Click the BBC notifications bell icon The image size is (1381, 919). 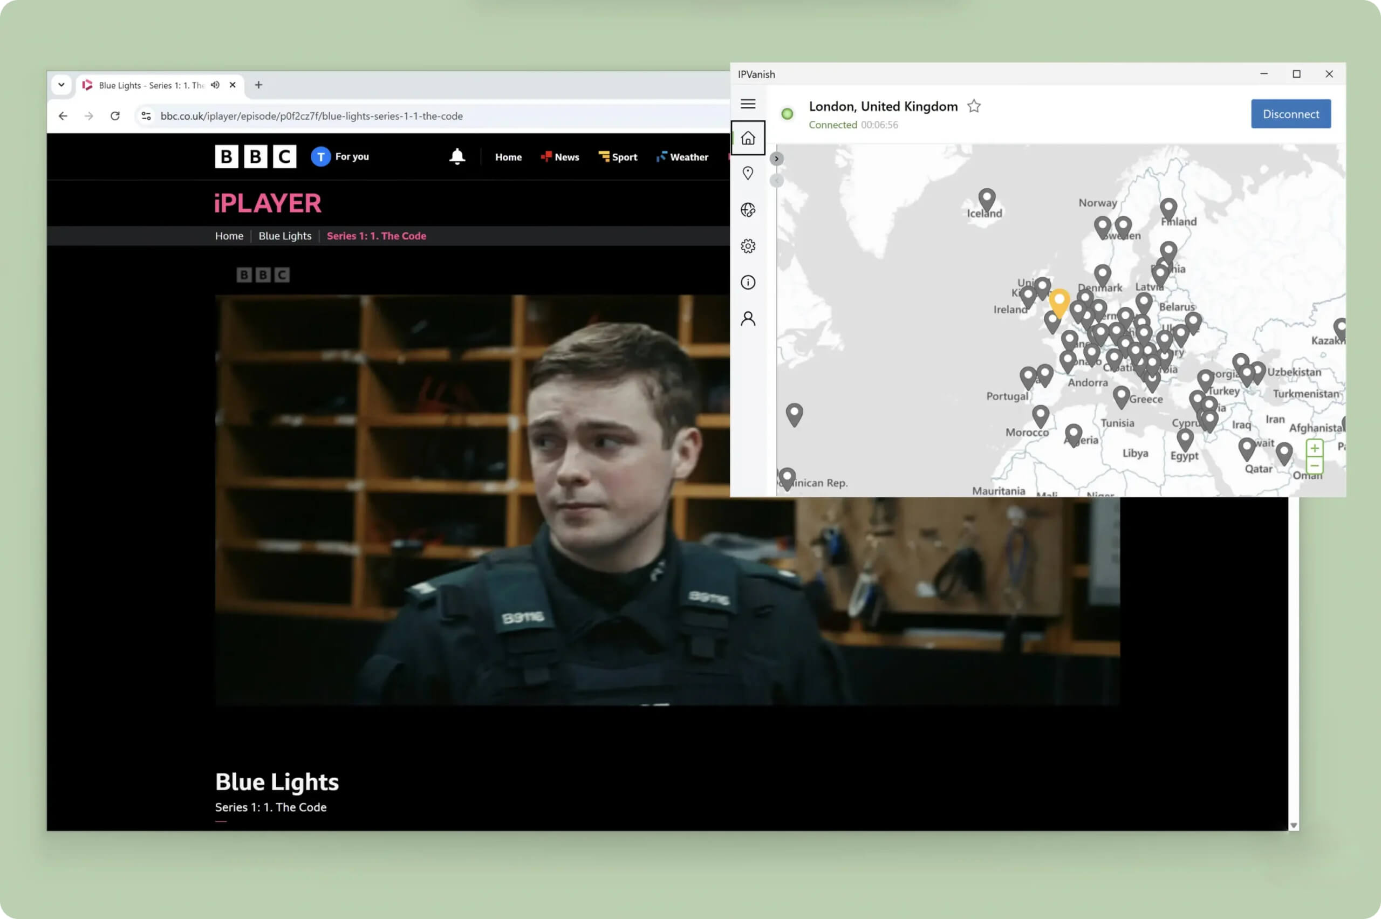coord(456,156)
